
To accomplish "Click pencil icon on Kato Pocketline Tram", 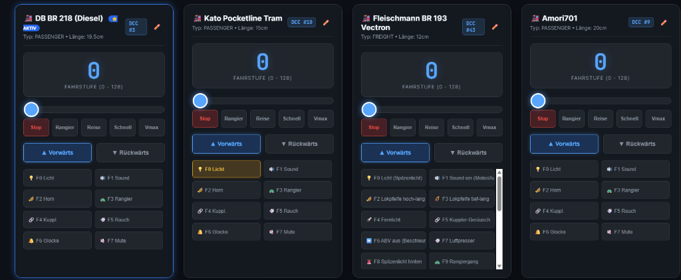I will 326,23.
